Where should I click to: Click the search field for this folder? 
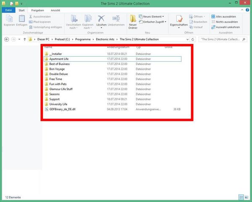point(223,39)
